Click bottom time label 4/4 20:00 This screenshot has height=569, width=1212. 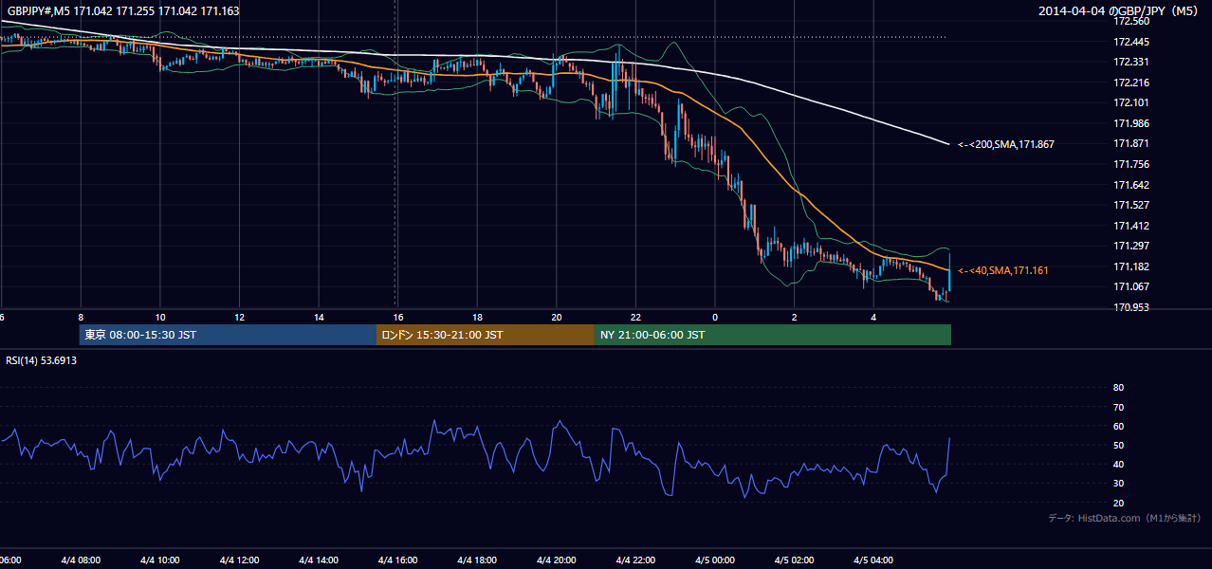pos(557,560)
